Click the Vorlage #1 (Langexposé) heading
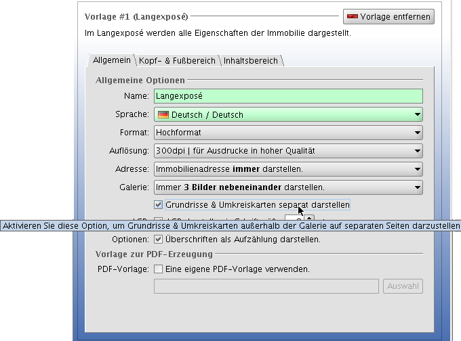Screen dimensions: 461x341 136,16
